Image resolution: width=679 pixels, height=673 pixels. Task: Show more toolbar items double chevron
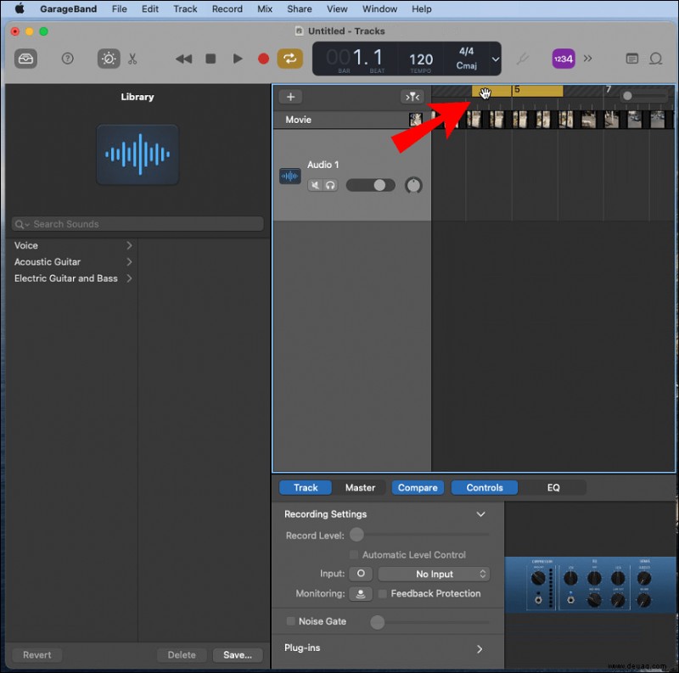pyautogui.click(x=587, y=59)
